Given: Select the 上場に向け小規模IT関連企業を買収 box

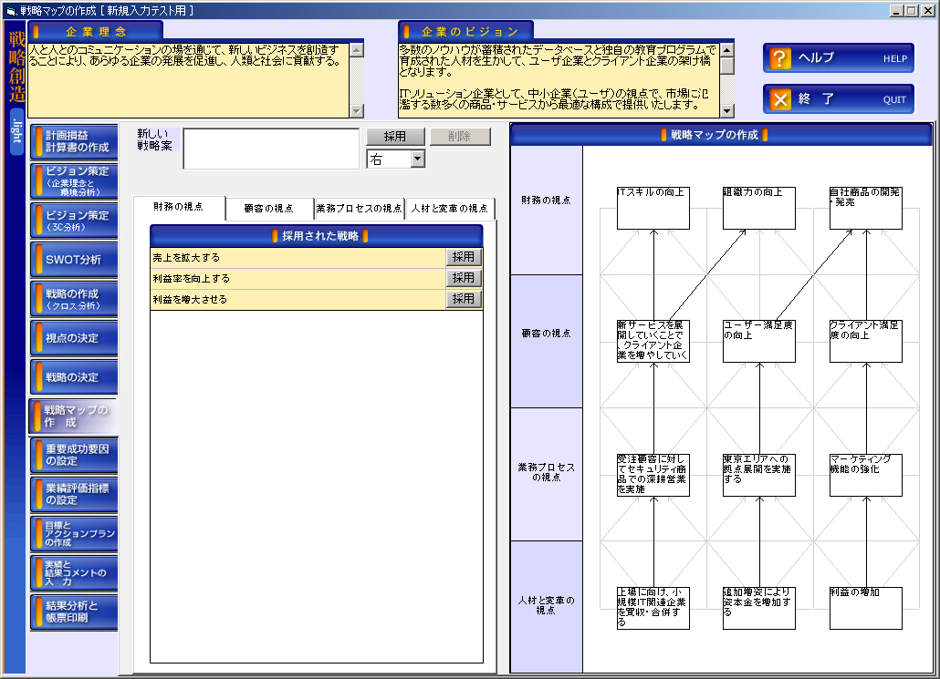Looking at the screenshot, I should click(x=653, y=608).
